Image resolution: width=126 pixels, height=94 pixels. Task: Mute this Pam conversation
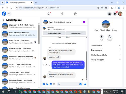102,37
